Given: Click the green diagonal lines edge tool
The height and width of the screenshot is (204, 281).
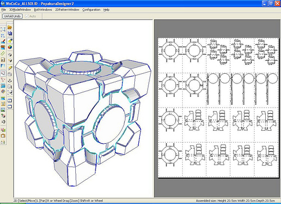Looking at the screenshot, I should pos(3,54).
